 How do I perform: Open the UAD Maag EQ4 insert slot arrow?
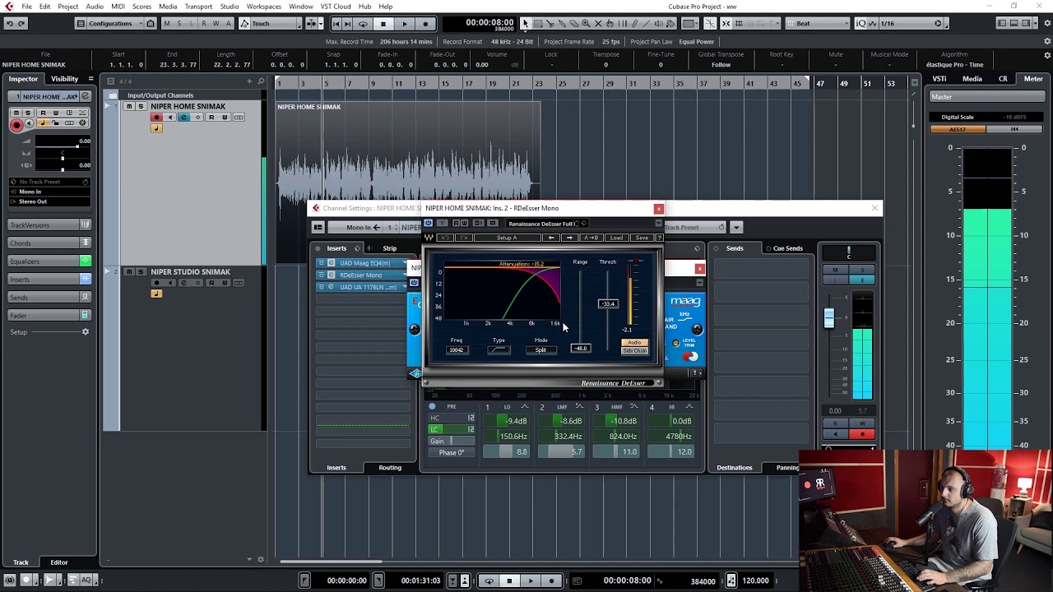click(405, 263)
